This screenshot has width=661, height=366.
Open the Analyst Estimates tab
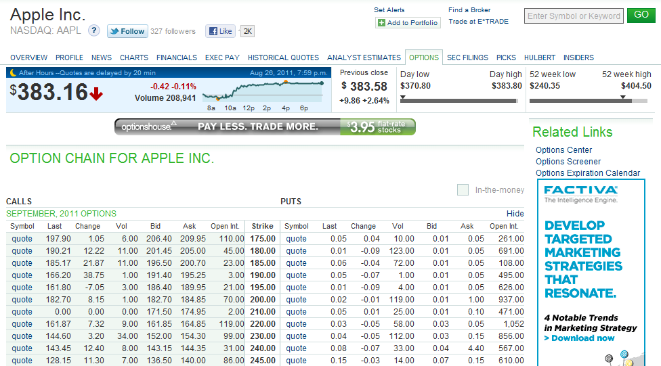point(364,58)
